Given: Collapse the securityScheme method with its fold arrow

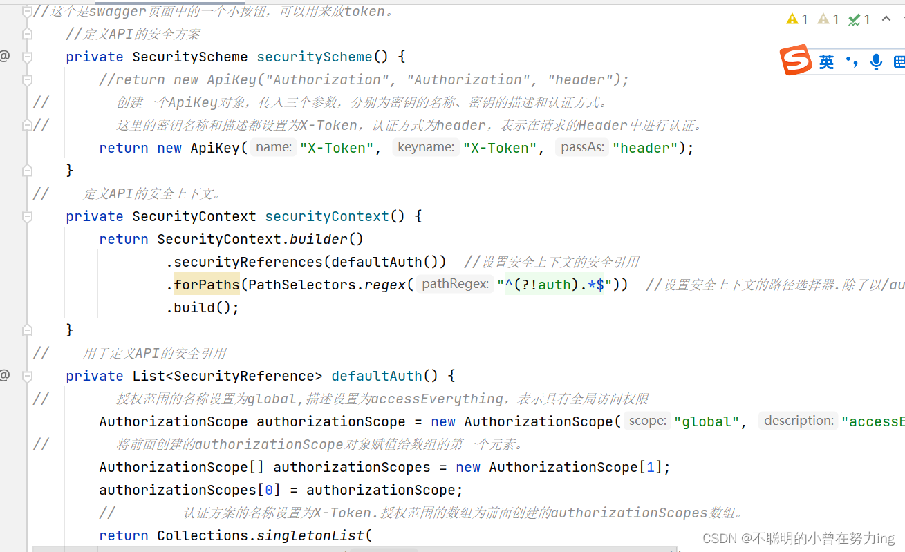Looking at the screenshot, I should tap(26, 57).
